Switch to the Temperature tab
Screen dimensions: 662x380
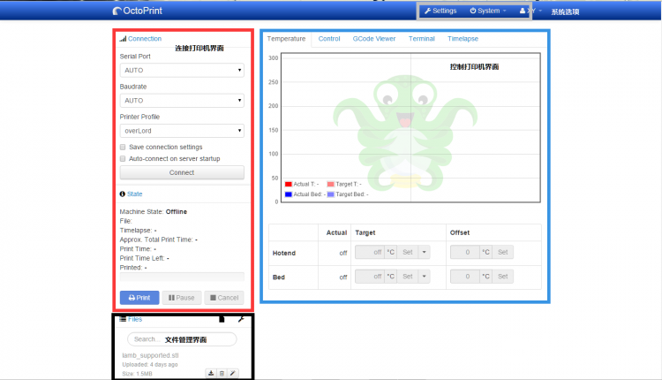point(286,39)
